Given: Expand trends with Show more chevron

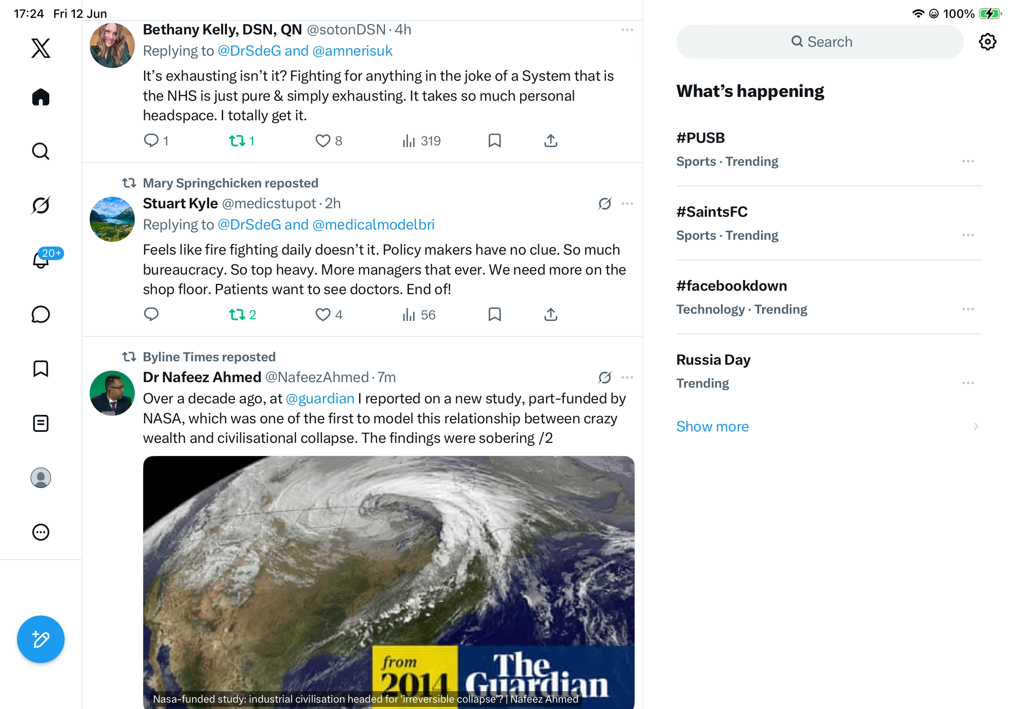Looking at the screenshot, I should pyautogui.click(x=976, y=427).
